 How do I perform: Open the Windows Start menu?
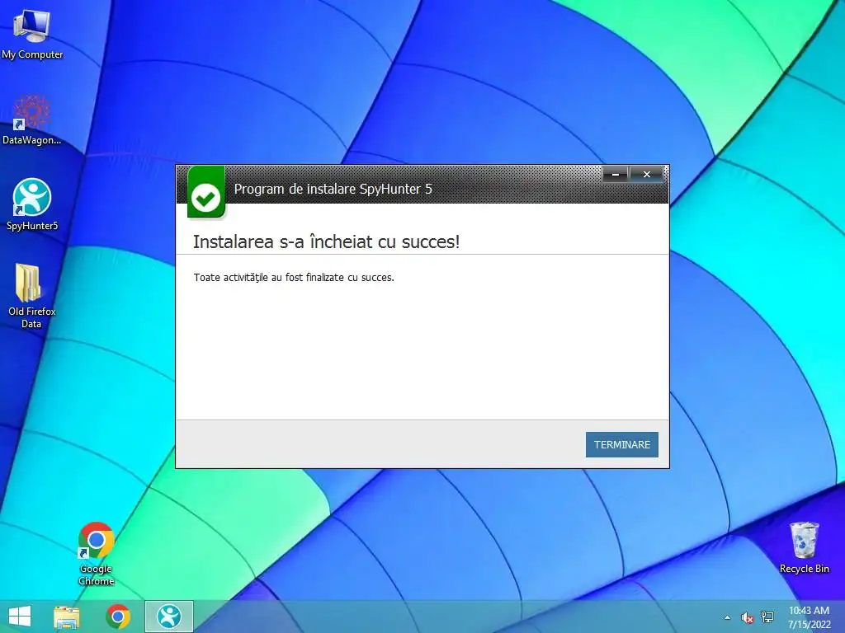20,617
